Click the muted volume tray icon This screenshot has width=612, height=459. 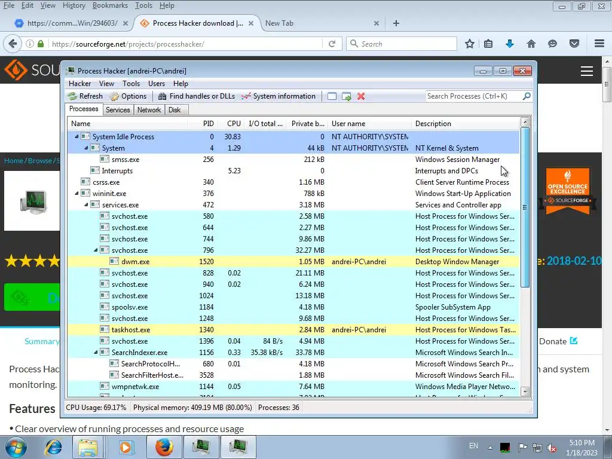[552, 448]
